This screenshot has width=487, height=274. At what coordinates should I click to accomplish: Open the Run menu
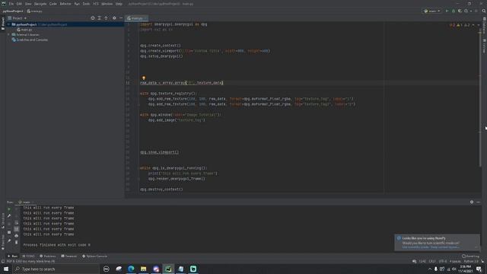tap(77, 4)
